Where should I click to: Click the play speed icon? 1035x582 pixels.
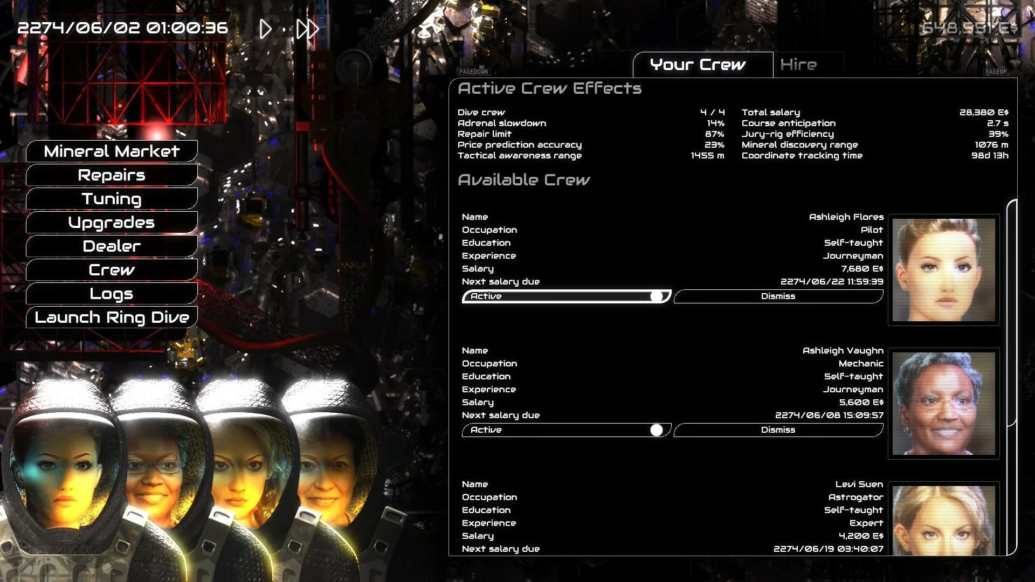click(x=265, y=29)
